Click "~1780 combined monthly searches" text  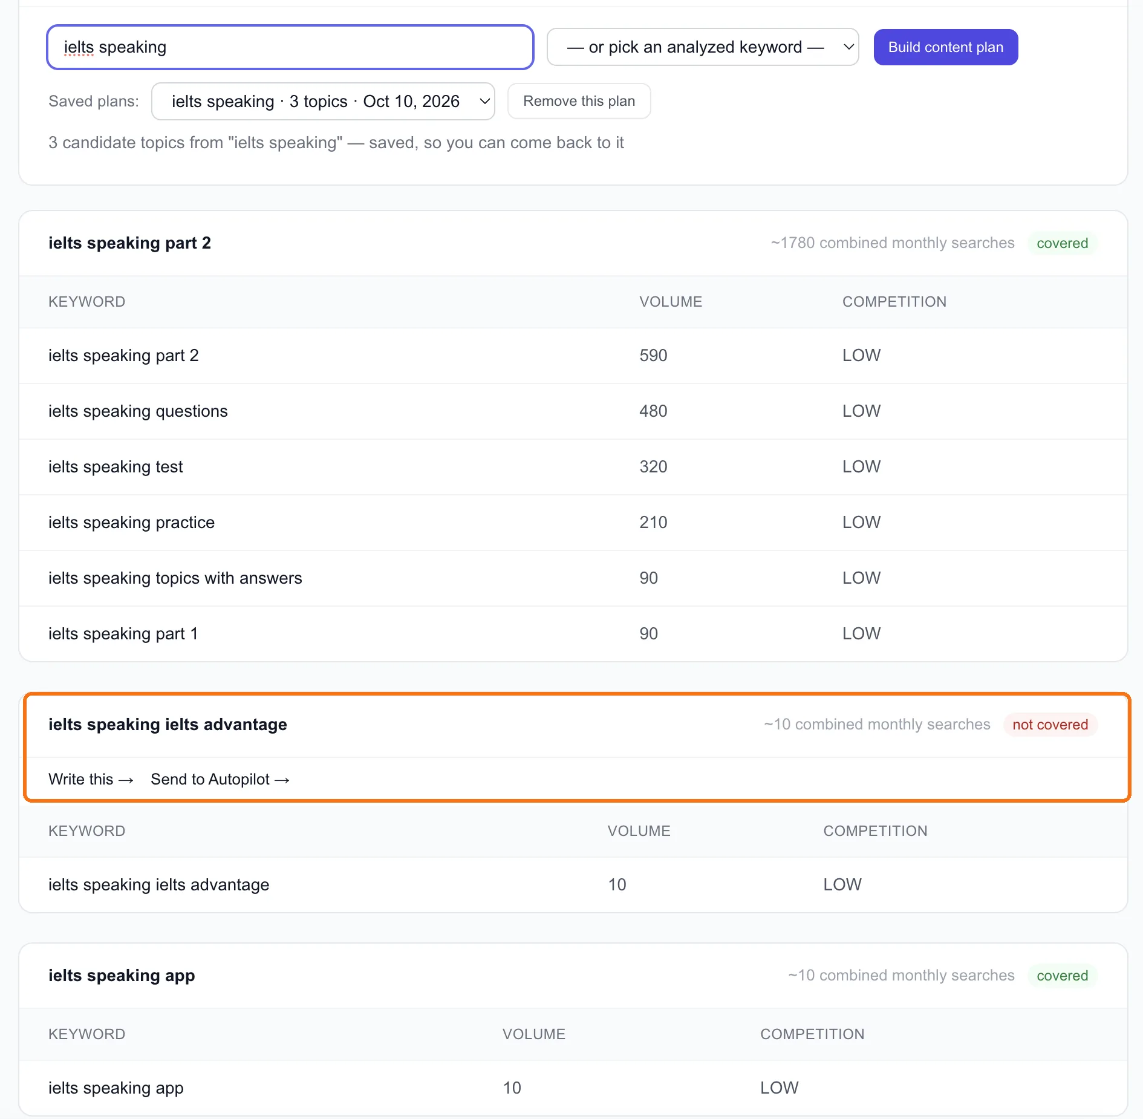893,243
